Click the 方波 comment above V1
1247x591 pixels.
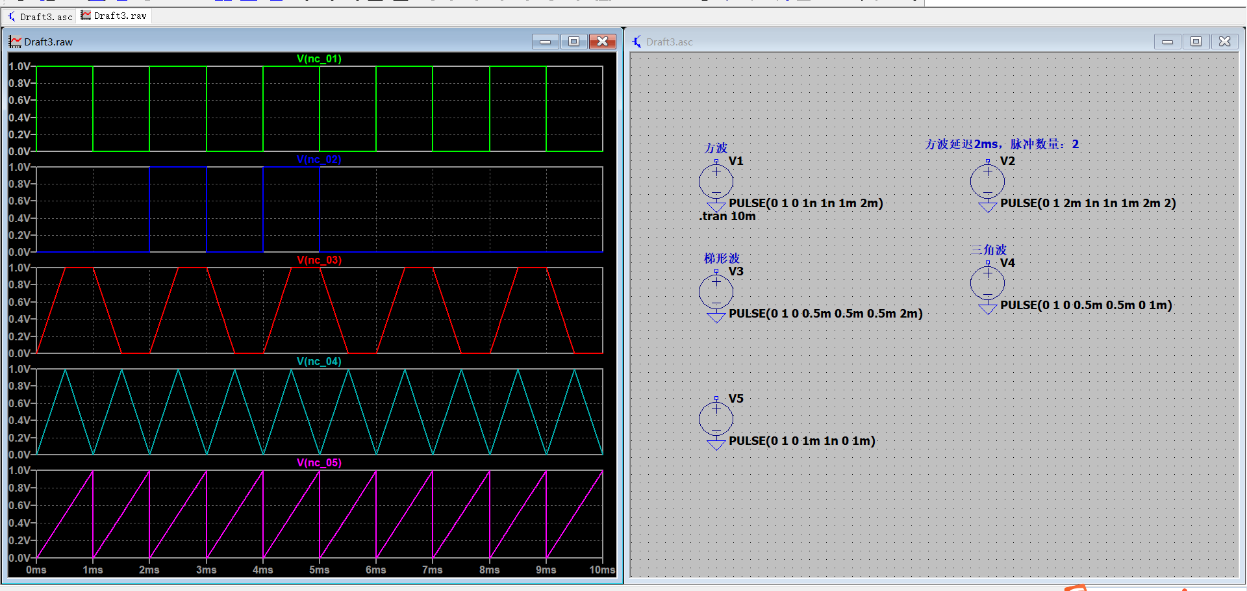[716, 148]
